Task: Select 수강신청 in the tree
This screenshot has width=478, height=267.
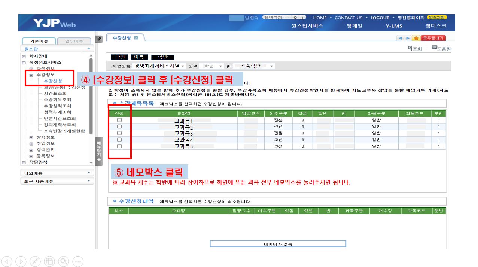Action: [53, 81]
